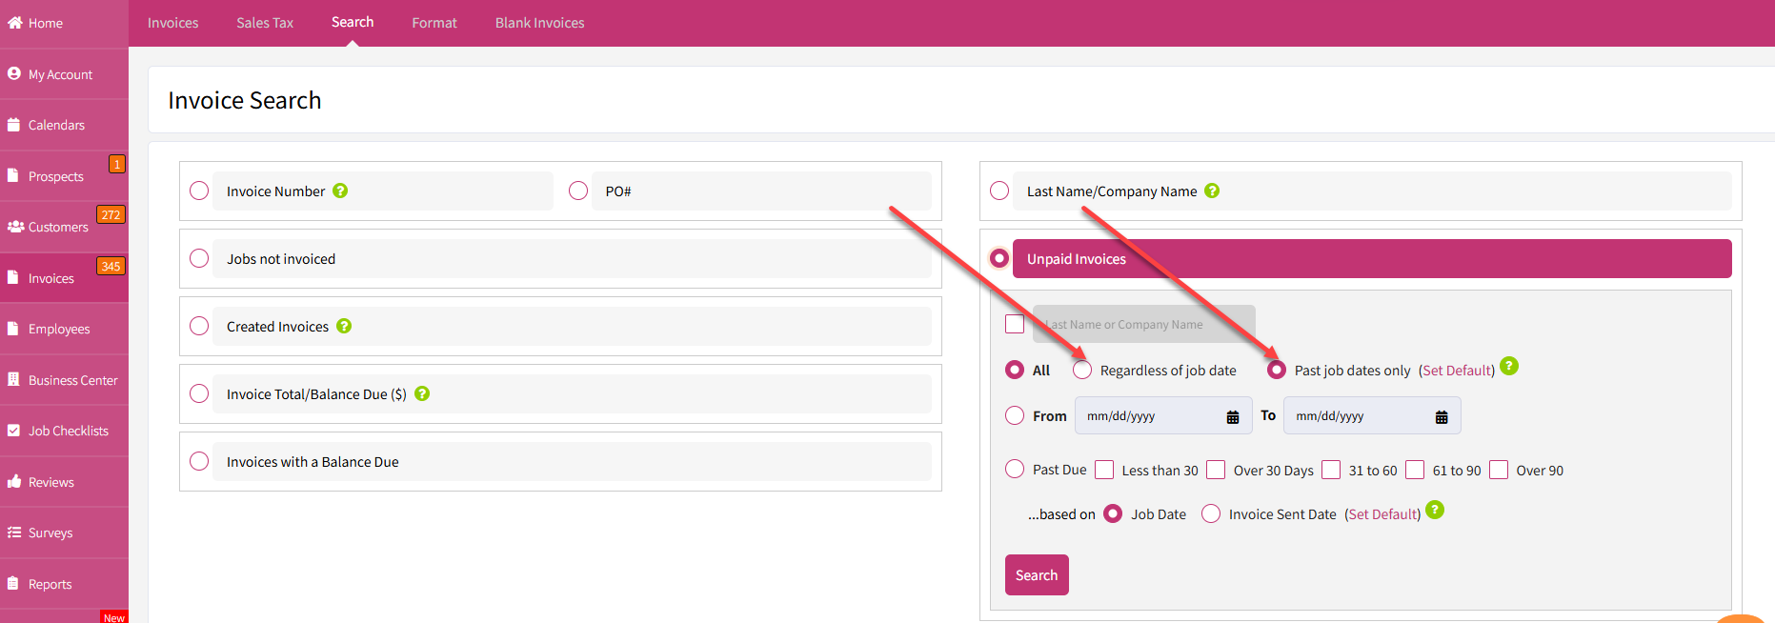1775x623 pixels.
Task: Click Set Default link after Past job dates
Action: 1457,371
